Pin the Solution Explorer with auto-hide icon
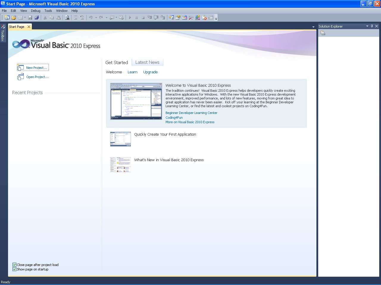 point(372,26)
